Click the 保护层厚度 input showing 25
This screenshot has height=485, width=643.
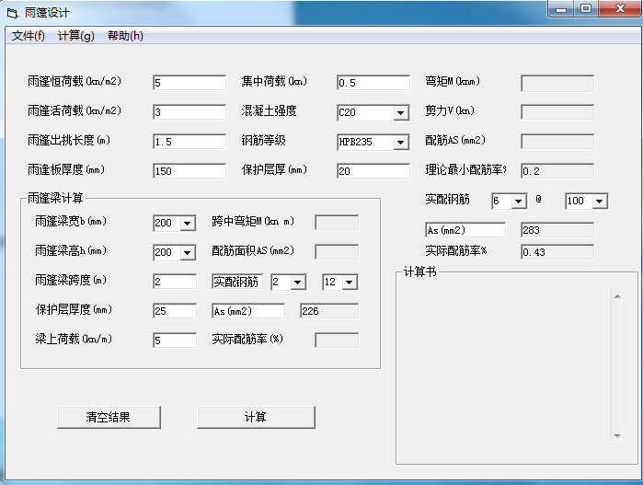[x=175, y=311]
